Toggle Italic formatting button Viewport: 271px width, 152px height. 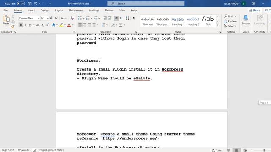click(25, 25)
